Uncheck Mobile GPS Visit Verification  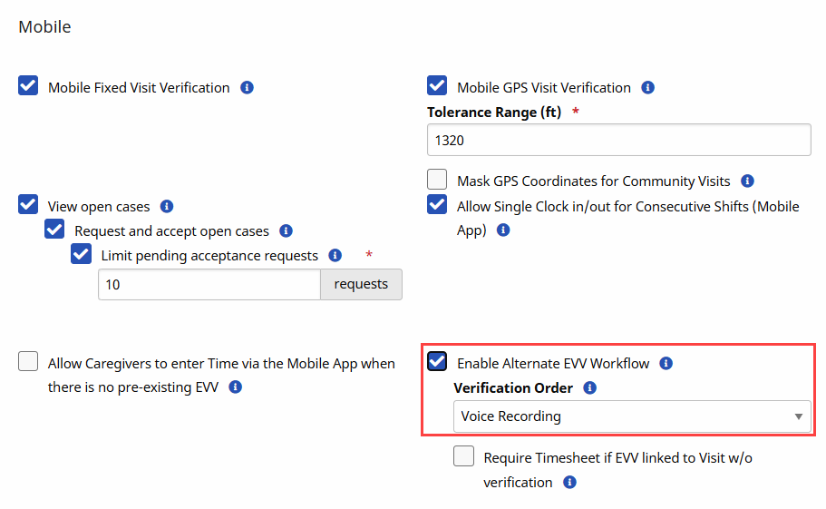(x=437, y=87)
